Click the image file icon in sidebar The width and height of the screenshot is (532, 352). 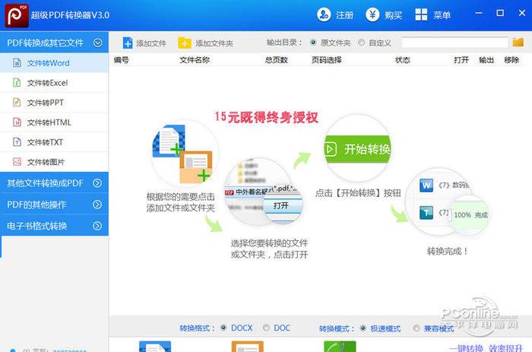[x=17, y=162]
